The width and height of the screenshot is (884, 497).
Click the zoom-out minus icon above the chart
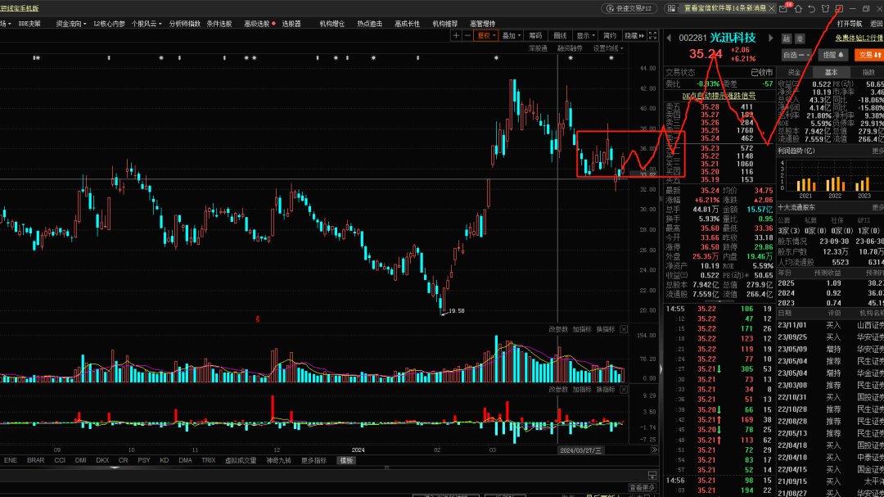467,35
